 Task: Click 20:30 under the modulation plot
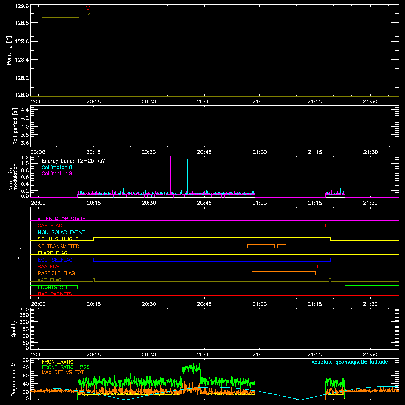pyautogui.click(x=149, y=203)
